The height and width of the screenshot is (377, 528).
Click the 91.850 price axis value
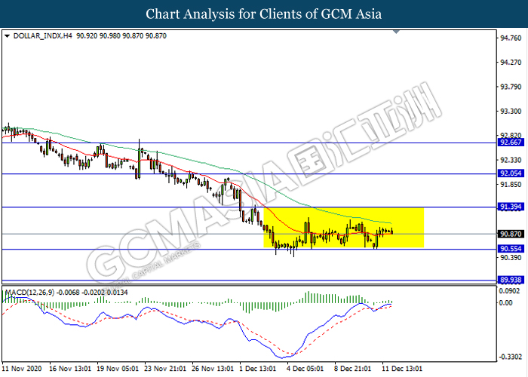511,185
